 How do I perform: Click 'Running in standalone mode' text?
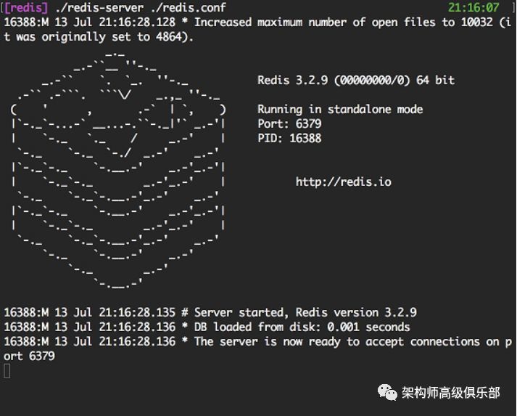tap(340, 110)
